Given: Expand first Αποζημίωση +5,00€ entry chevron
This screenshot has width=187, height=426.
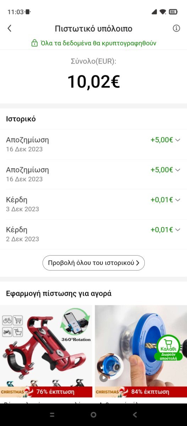Looking at the screenshot, I should 178,140.
